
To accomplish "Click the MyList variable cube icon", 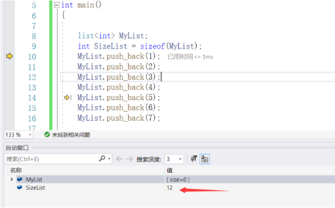I will pyautogui.click(x=19, y=179).
